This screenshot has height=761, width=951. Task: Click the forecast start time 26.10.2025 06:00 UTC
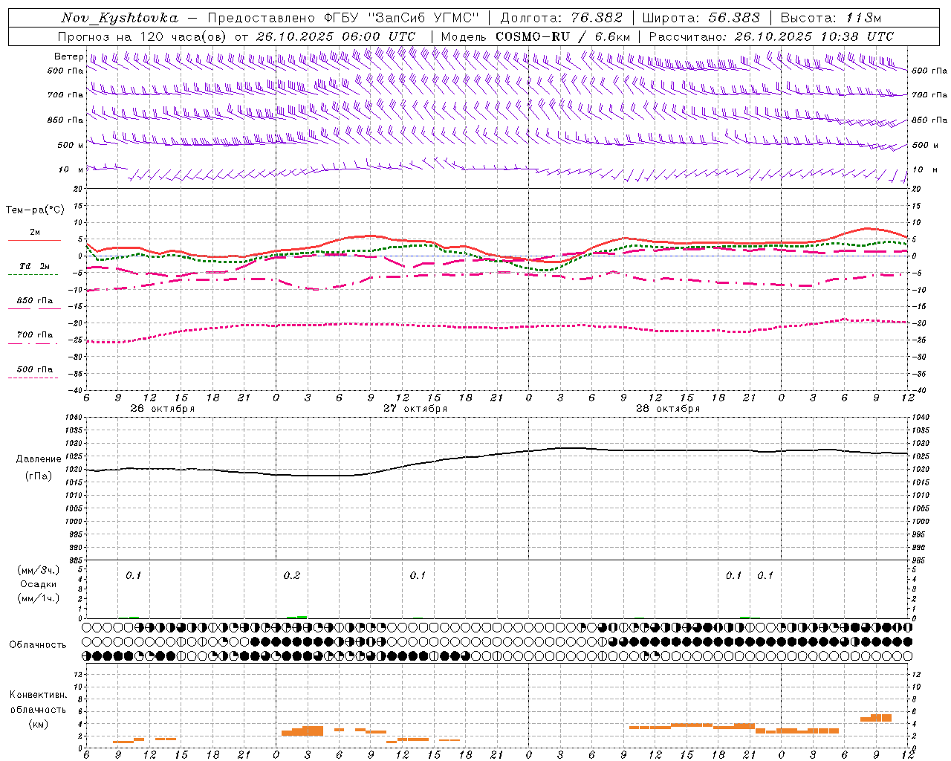point(335,36)
